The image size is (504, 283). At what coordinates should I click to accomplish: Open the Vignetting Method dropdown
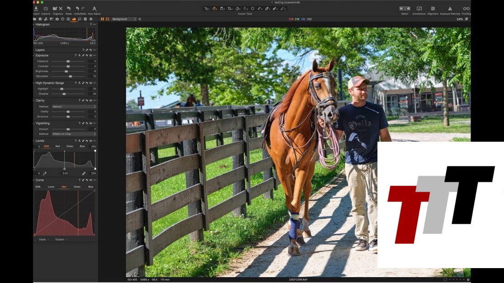coord(74,134)
